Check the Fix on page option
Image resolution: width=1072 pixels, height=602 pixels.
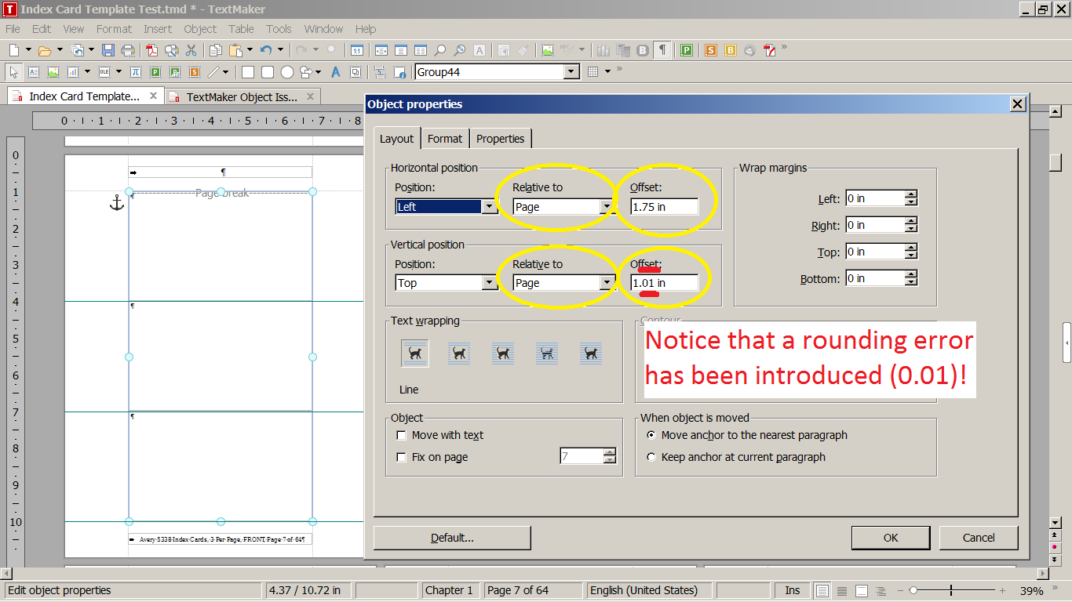[x=402, y=457]
